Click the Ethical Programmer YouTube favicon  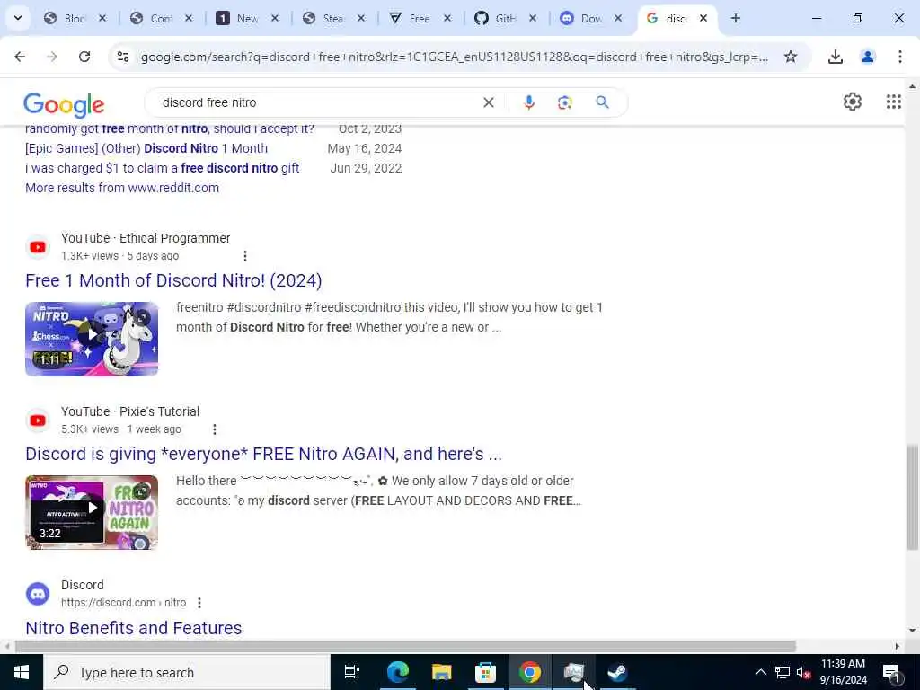tap(38, 247)
